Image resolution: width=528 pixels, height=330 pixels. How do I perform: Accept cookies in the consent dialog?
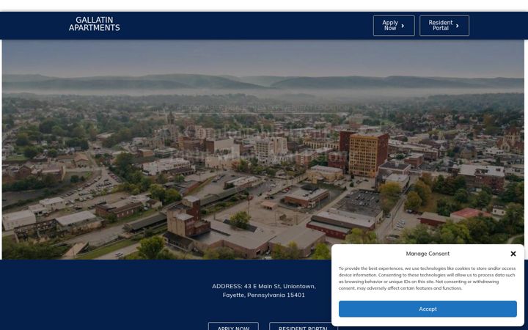pos(428,309)
